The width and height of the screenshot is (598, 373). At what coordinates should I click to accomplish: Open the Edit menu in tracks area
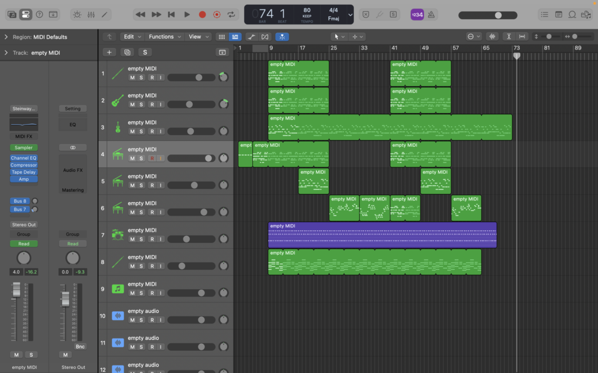coord(131,37)
